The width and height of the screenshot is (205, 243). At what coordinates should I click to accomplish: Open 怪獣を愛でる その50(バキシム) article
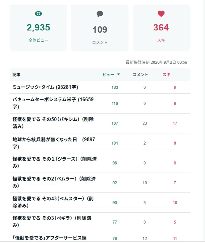pyautogui.click(x=53, y=123)
